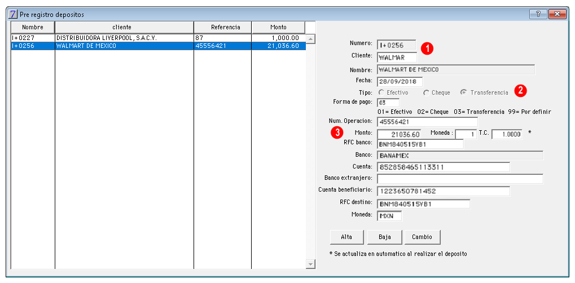Sort list by Nombre column header
Screen dimensions: 575x283
[33, 27]
